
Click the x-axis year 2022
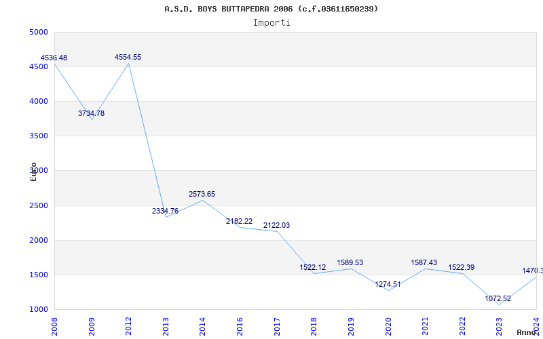pyautogui.click(x=462, y=326)
